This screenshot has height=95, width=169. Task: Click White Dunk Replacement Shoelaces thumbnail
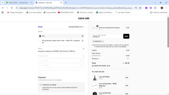(95, 29)
